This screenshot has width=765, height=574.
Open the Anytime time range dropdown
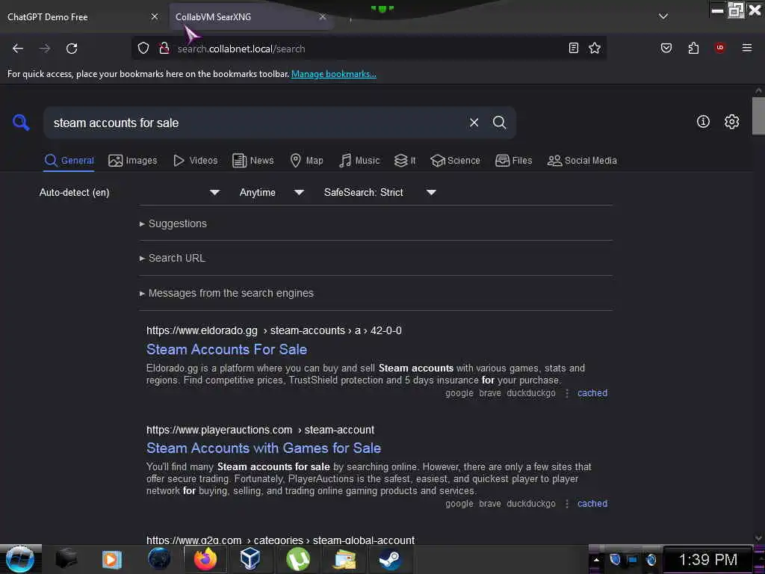pyautogui.click(x=271, y=192)
